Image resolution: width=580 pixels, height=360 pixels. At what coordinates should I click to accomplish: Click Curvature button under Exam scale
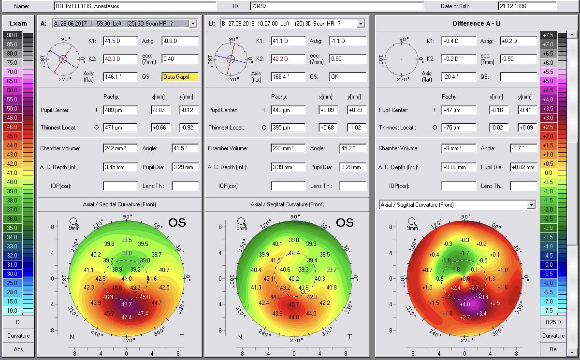18,336
